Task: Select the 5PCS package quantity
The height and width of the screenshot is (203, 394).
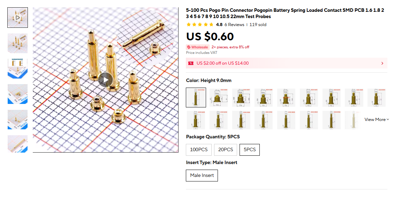Action: pos(250,150)
